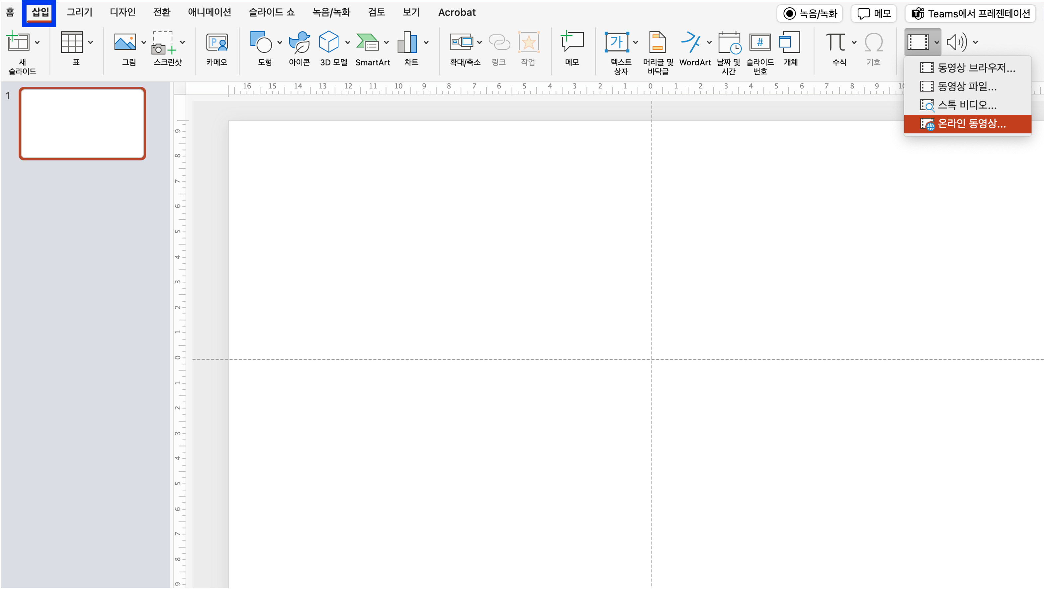The height and width of the screenshot is (589, 1044).
Task: Expand the Equation (수식) dropdown arrow
Action: [854, 42]
